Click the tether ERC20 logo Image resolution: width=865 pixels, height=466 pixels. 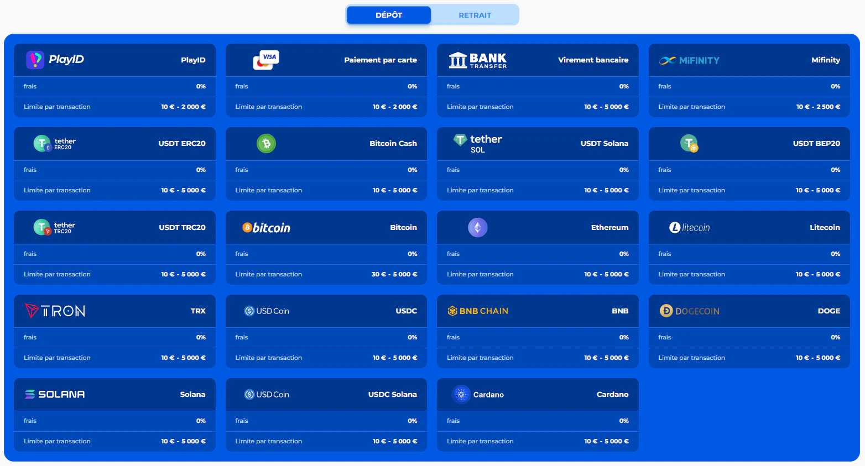55,144
